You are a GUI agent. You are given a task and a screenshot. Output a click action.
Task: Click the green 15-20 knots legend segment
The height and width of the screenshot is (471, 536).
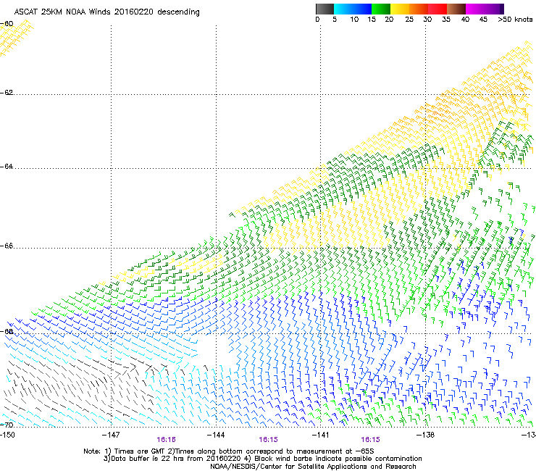pyautogui.click(x=381, y=9)
